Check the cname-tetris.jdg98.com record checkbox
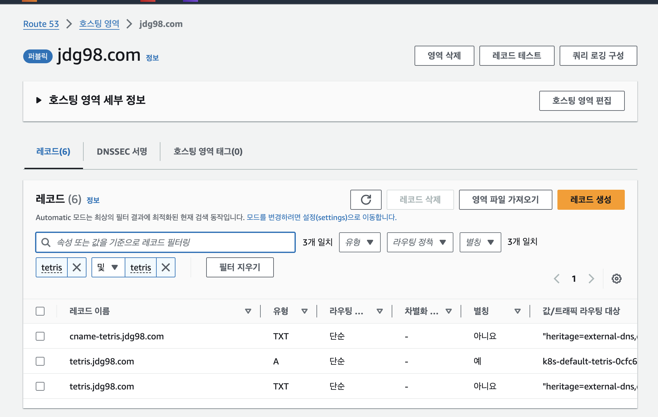 (40, 336)
